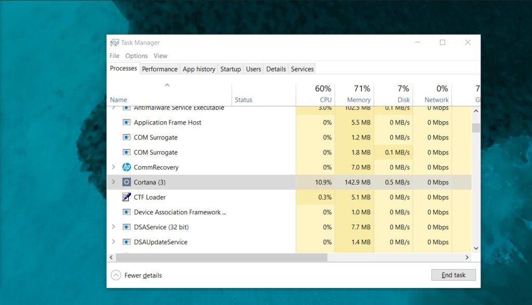This screenshot has height=305, width=532.
Task: Expand the CommRecovery entry
Action: 115,167
